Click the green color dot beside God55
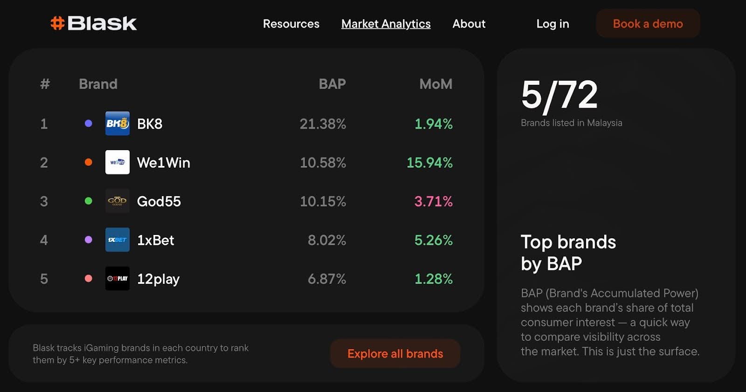The width and height of the screenshot is (746, 392). [x=88, y=201]
